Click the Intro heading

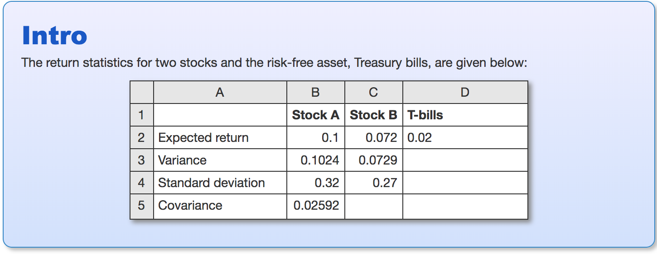coord(54,36)
